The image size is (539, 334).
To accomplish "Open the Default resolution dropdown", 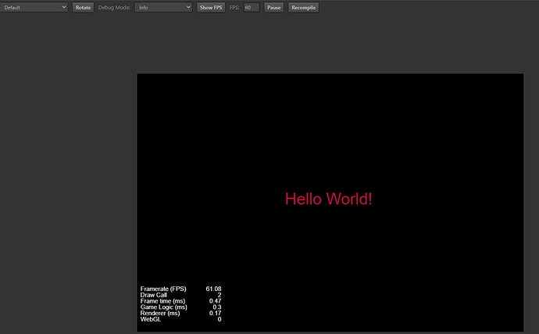I will point(34,7).
